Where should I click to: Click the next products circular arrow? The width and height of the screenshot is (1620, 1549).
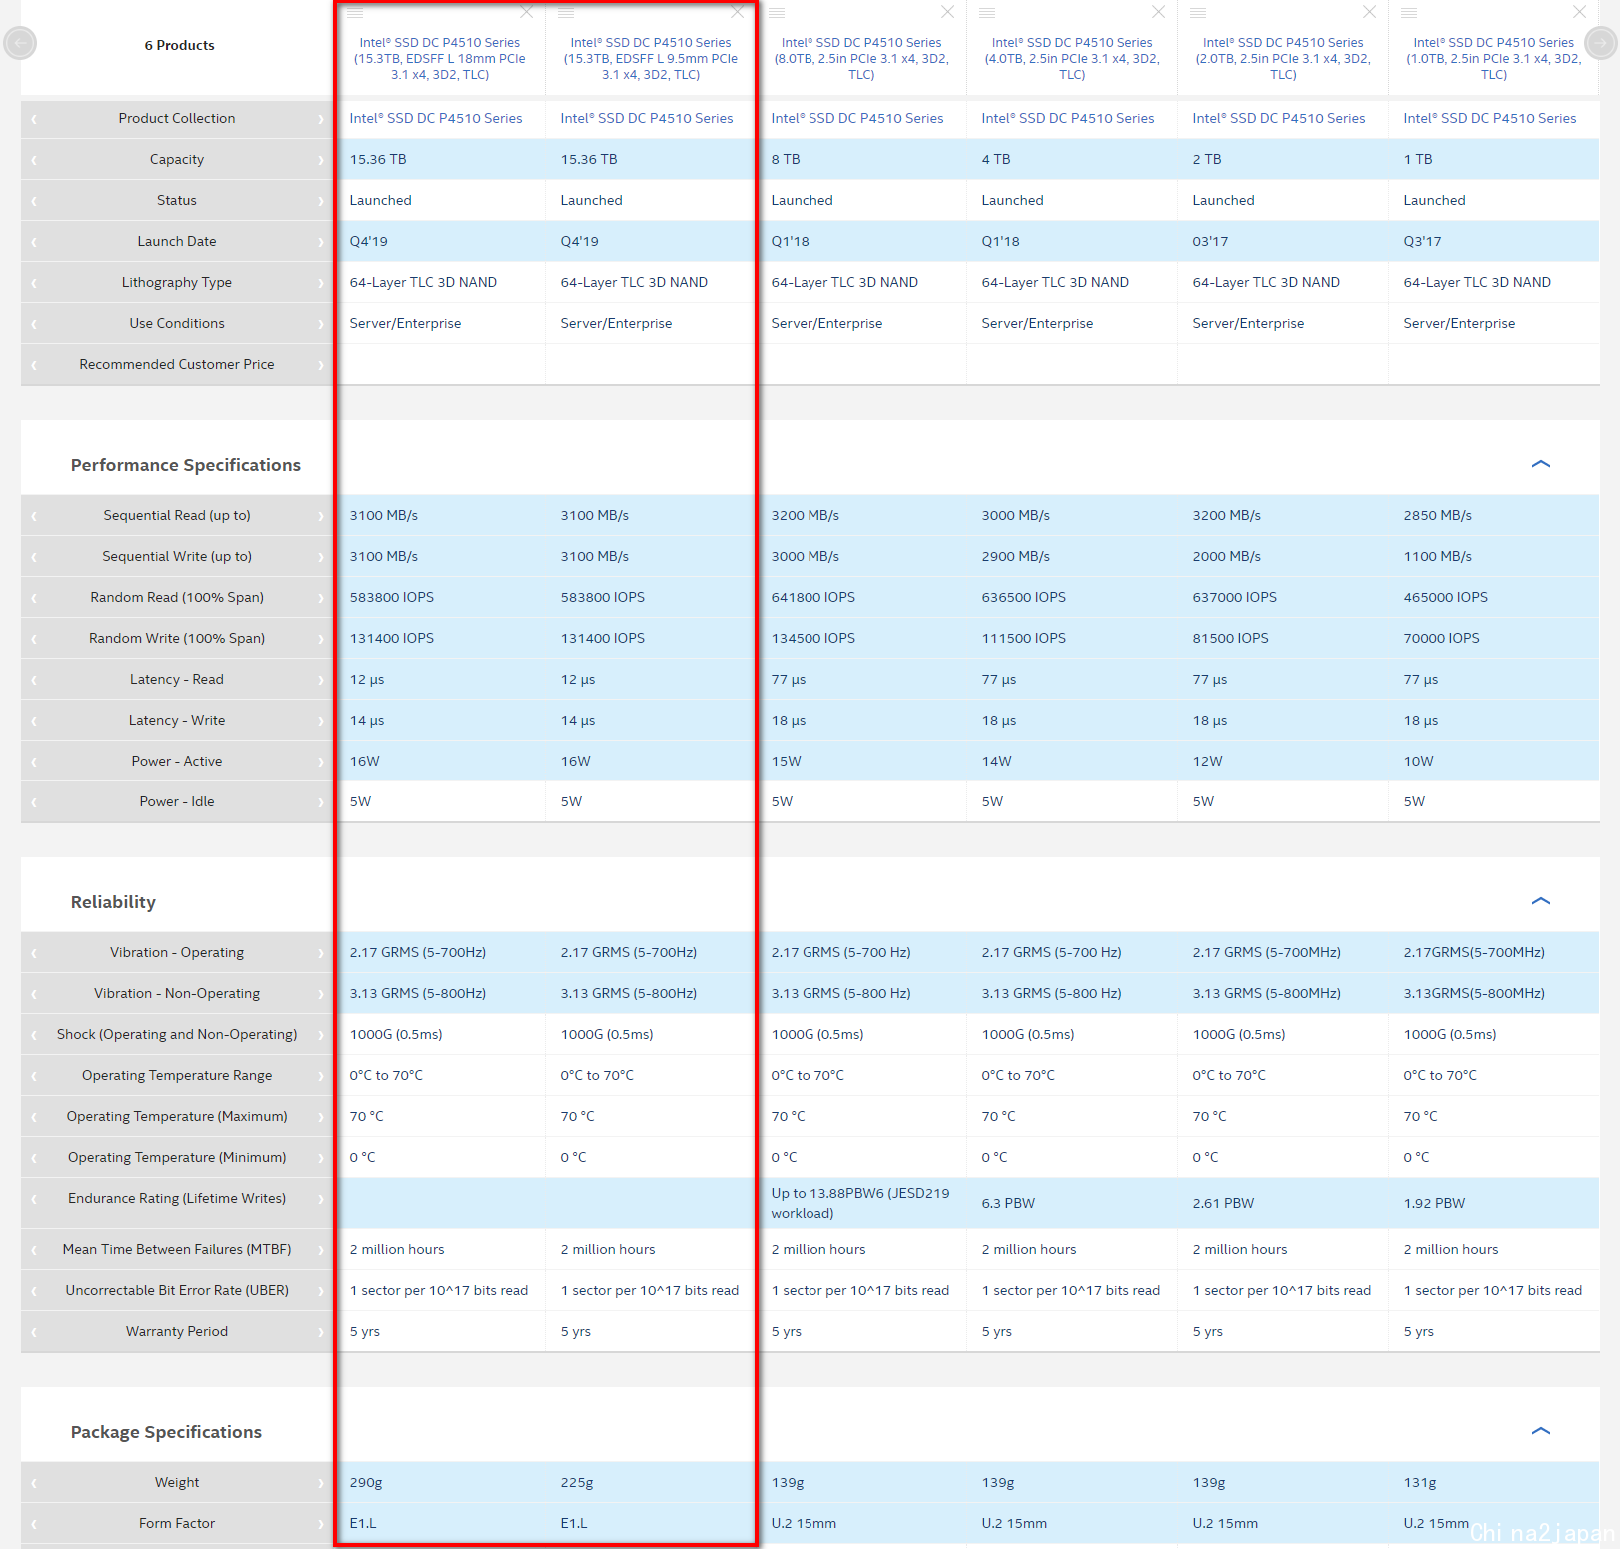pyautogui.click(x=1601, y=43)
